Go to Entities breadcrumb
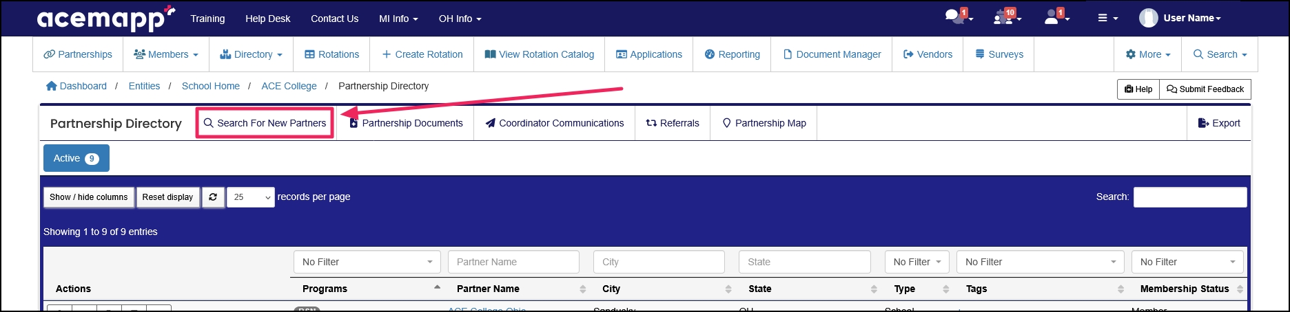The image size is (1290, 312). [144, 86]
